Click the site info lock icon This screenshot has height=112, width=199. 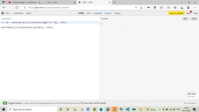[x=25, y=7]
